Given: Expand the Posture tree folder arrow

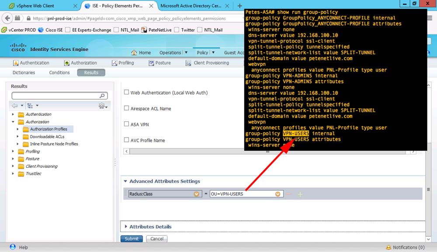Looking at the screenshot, I should pos(13,159).
